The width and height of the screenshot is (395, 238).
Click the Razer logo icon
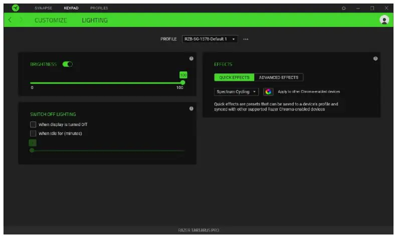coord(16,8)
